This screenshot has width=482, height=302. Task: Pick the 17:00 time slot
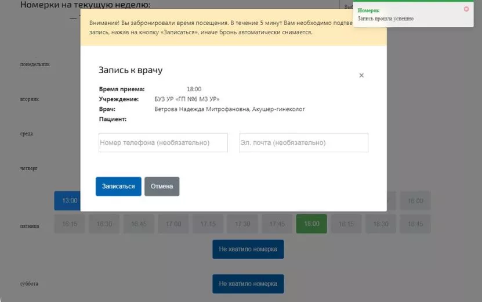[173, 224]
